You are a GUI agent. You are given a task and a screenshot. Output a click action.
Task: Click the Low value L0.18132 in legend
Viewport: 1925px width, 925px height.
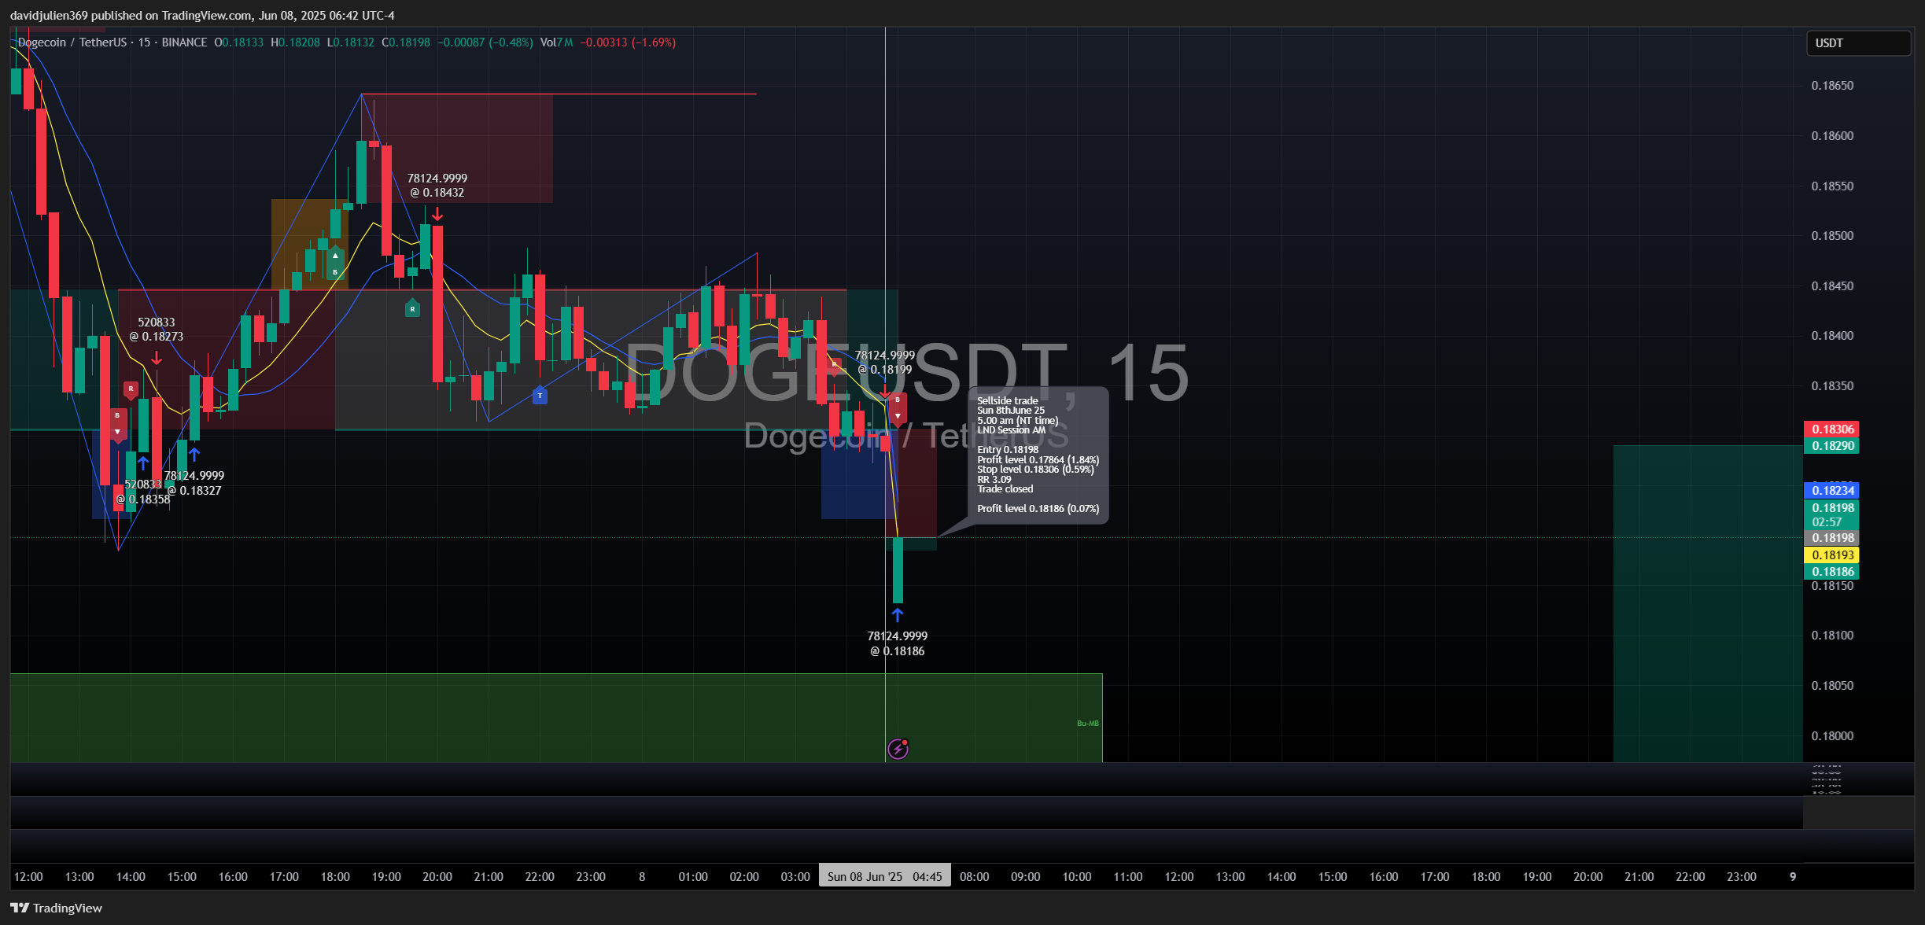(351, 42)
